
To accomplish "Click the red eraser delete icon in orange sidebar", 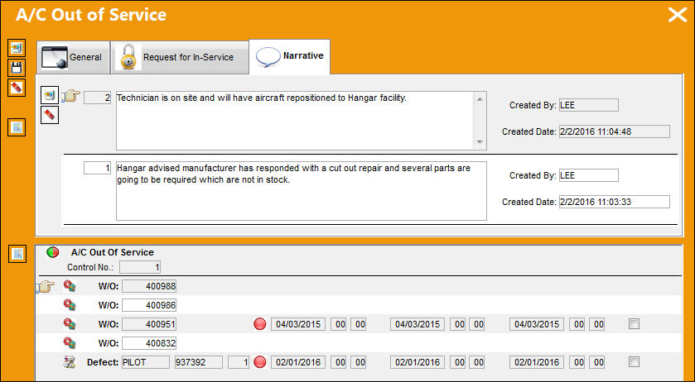I will coord(17,87).
